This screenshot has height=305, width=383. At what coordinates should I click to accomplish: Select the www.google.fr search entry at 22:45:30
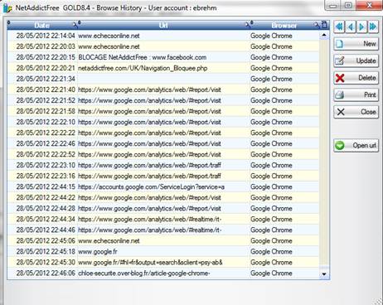coord(163,262)
